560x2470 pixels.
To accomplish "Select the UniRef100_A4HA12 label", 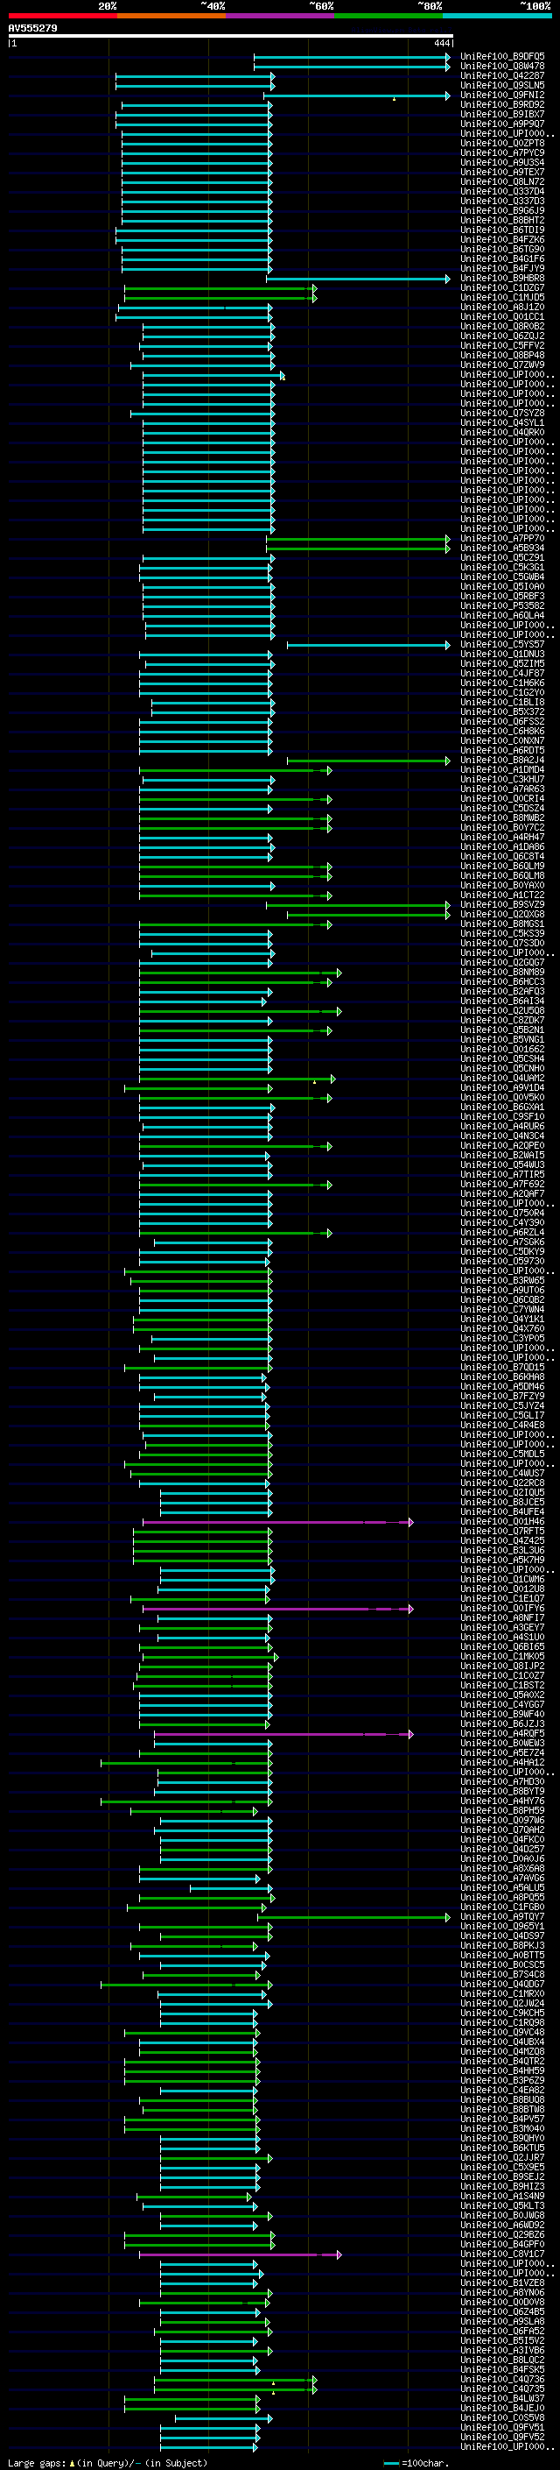I will tap(502, 1762).
